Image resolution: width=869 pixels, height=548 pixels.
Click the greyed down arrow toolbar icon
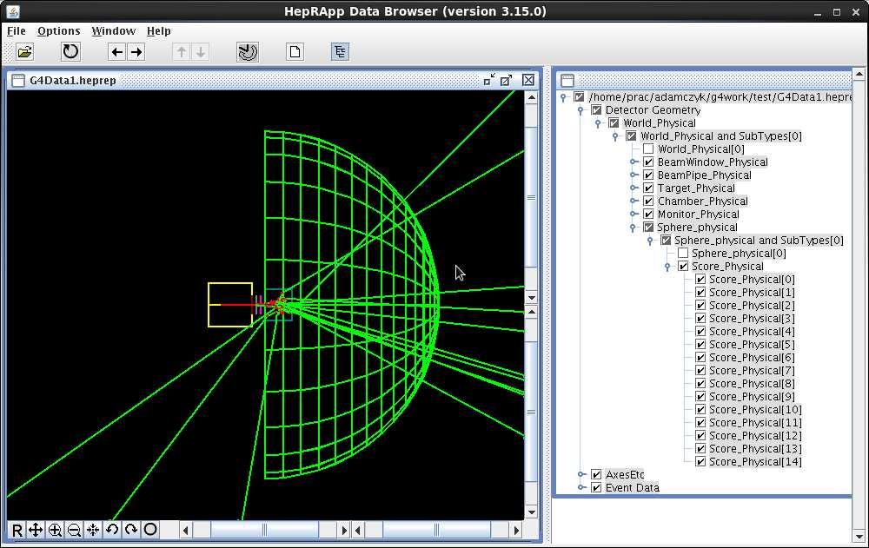(200, 52)
